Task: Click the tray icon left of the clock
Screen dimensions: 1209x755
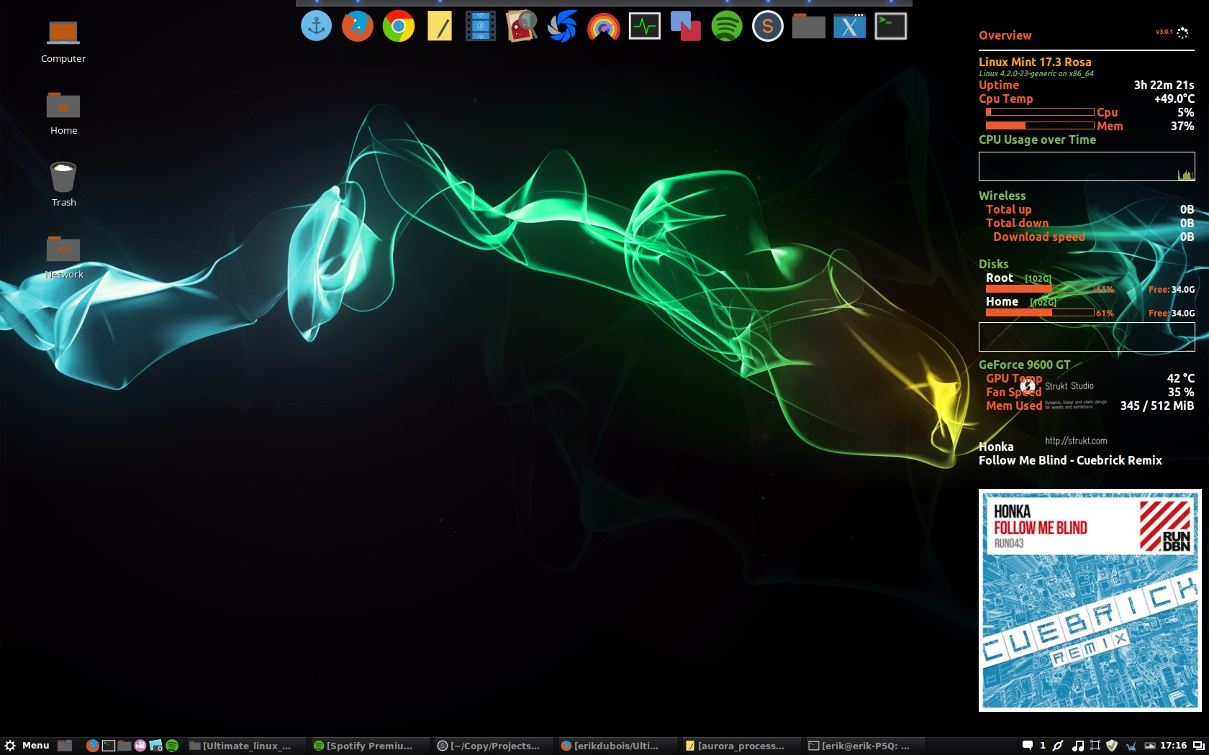Action: click(x=1150, y=746)
